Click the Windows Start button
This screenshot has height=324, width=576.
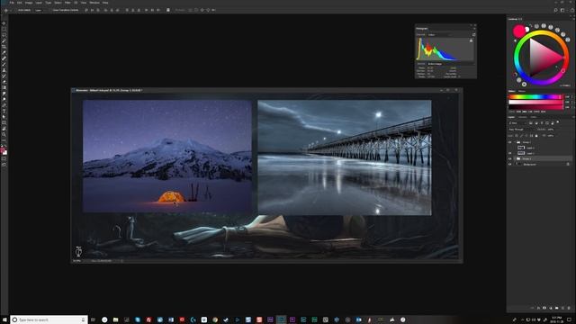(x=4, y=319)
